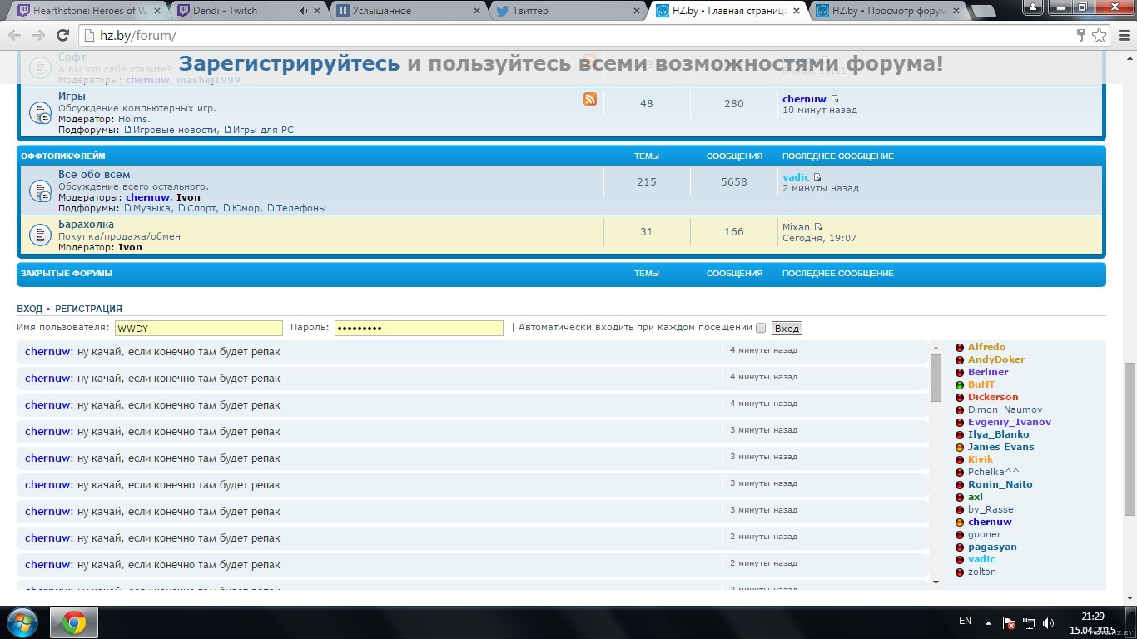The image size is (1137, 639).
Task: Click the EN language indicator
Action: click(965, 621)
